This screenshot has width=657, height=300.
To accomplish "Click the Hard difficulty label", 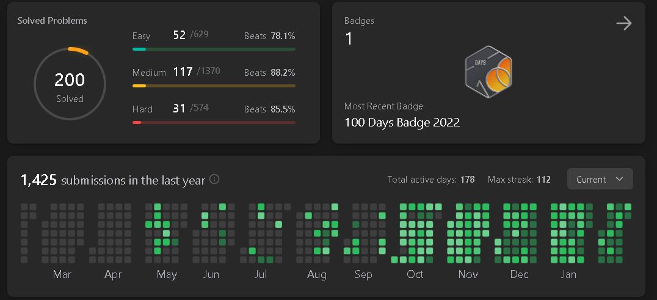I will [142, 109].
